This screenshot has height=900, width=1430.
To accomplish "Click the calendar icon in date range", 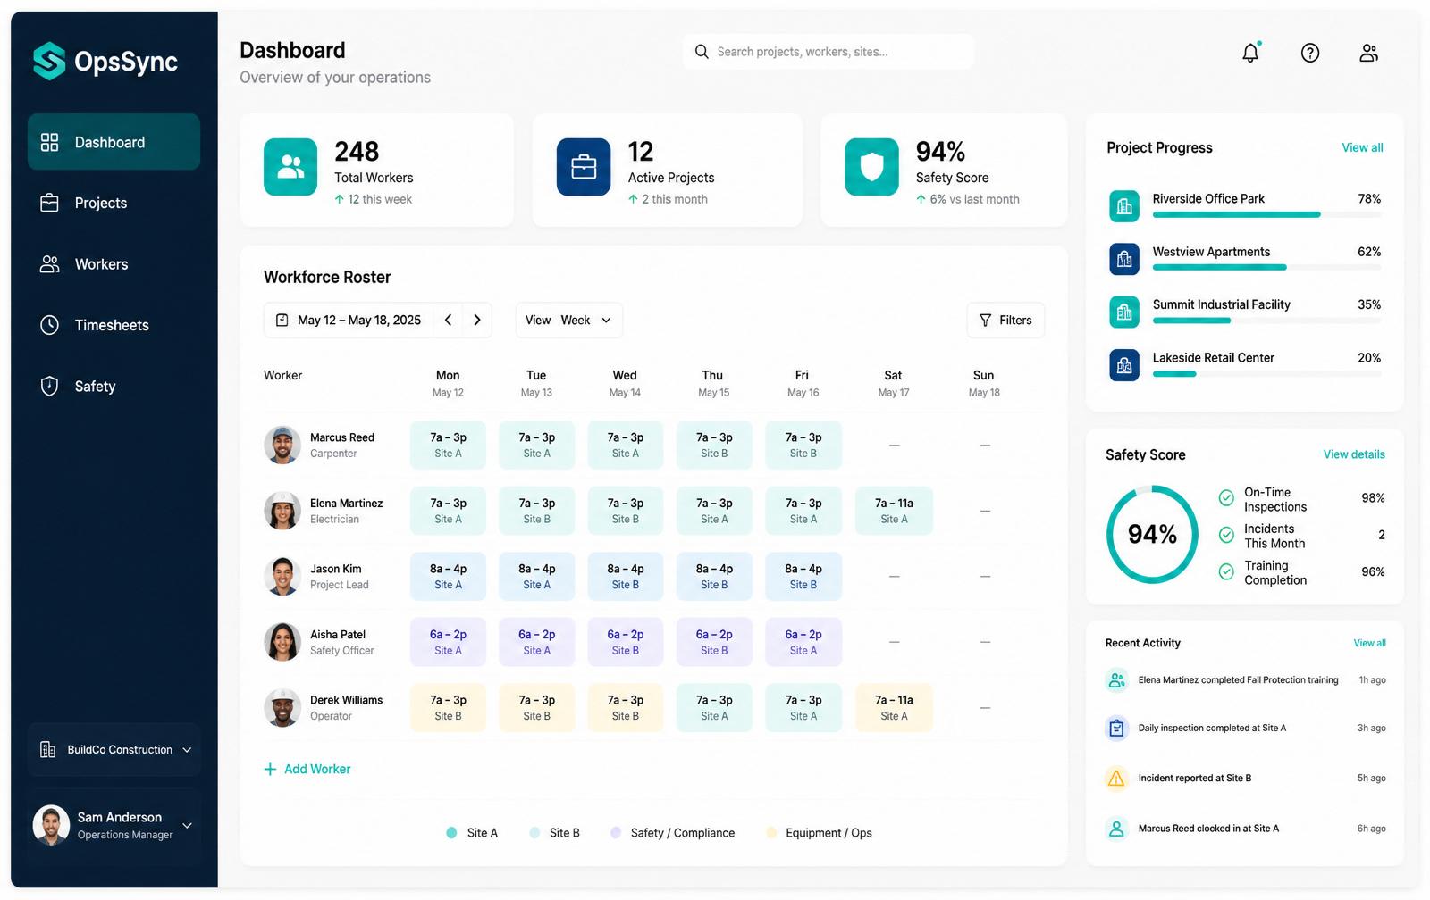I will [282, 320].
